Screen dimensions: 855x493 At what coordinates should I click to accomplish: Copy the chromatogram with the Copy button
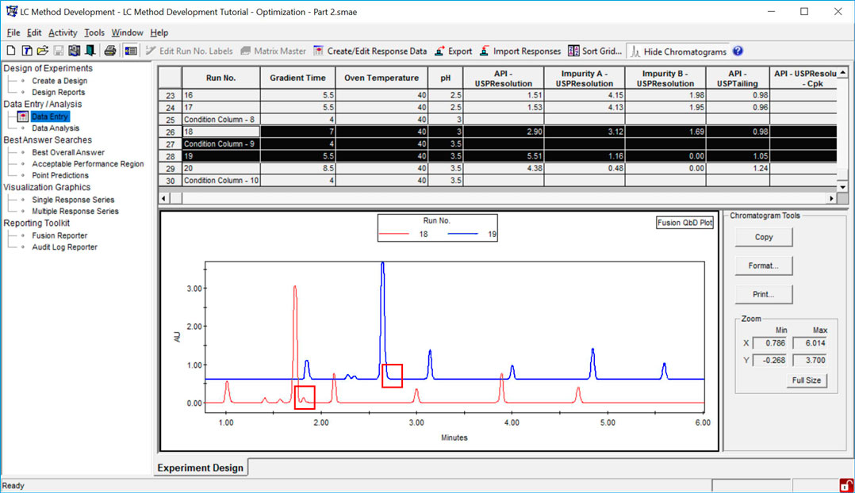[763, 237]
